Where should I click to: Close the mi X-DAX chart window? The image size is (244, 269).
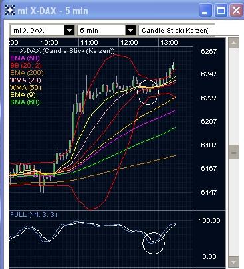coord(236,11)
